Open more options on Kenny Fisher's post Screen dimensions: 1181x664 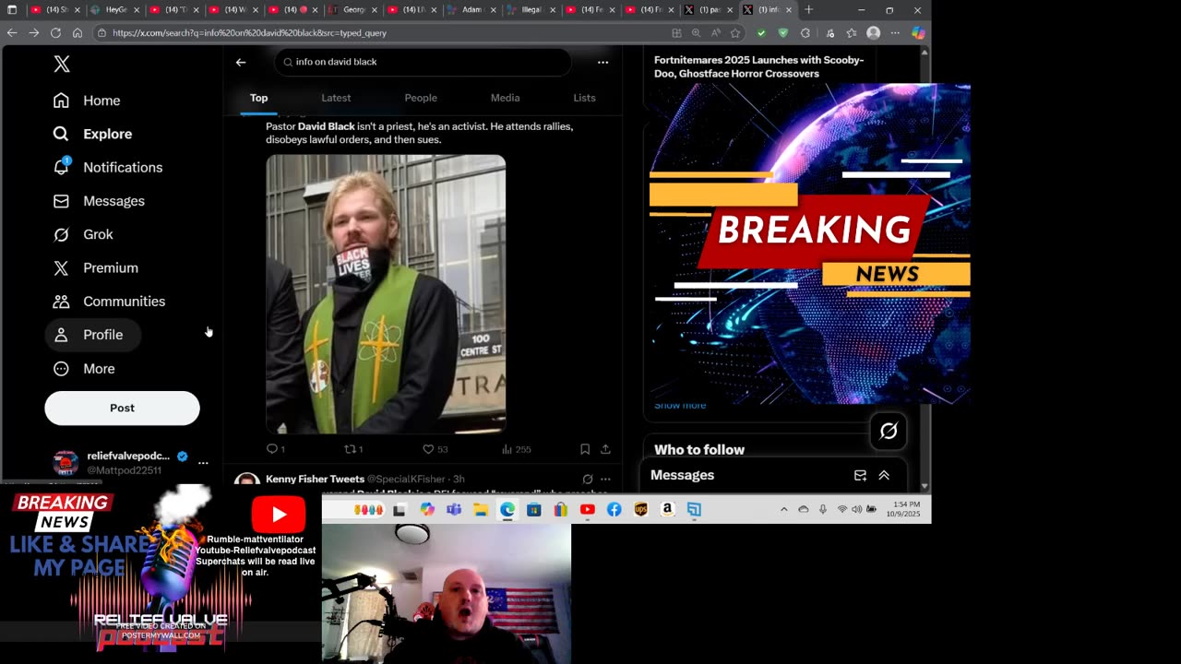coord(605,480)
